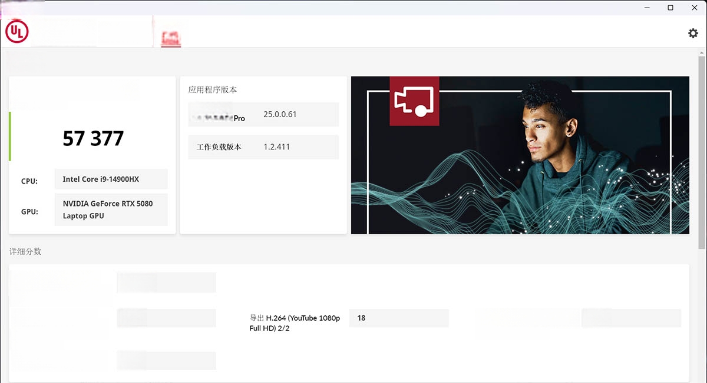Click the GPU: label

pyautogui.click(x=29, y=211)
